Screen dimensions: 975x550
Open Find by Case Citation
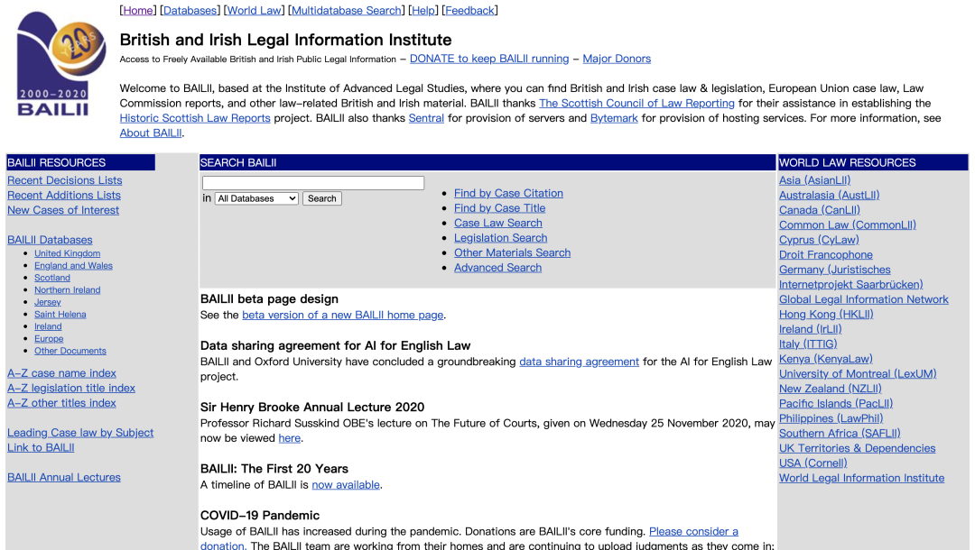pos(508,193)
